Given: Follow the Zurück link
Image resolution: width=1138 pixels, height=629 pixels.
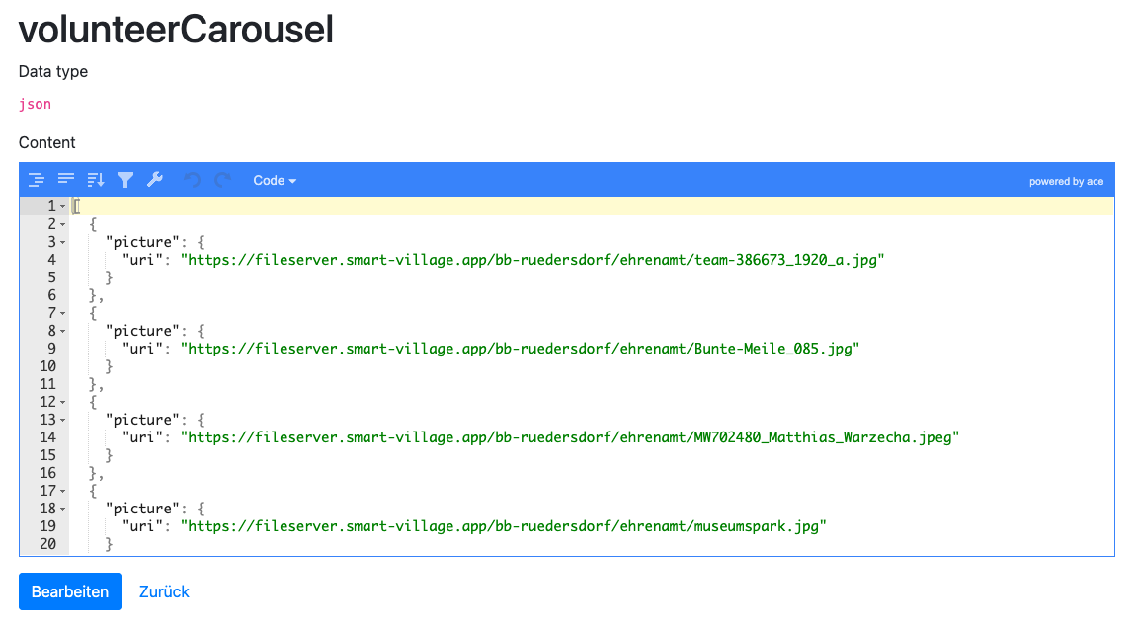Looking at the screenshot, I should (x=164, y=591).
